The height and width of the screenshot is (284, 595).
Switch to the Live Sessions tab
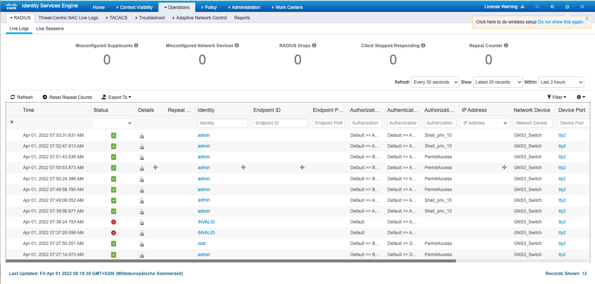tap(50, 29)
